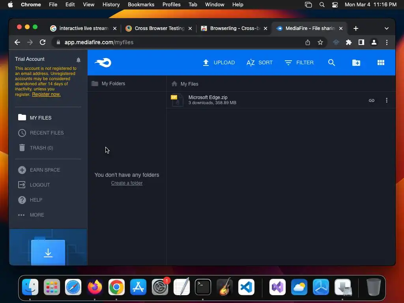Open macOS Control Center in the menu bar
The height and width of the screenshot is (303, 404).
coord(335,4)
